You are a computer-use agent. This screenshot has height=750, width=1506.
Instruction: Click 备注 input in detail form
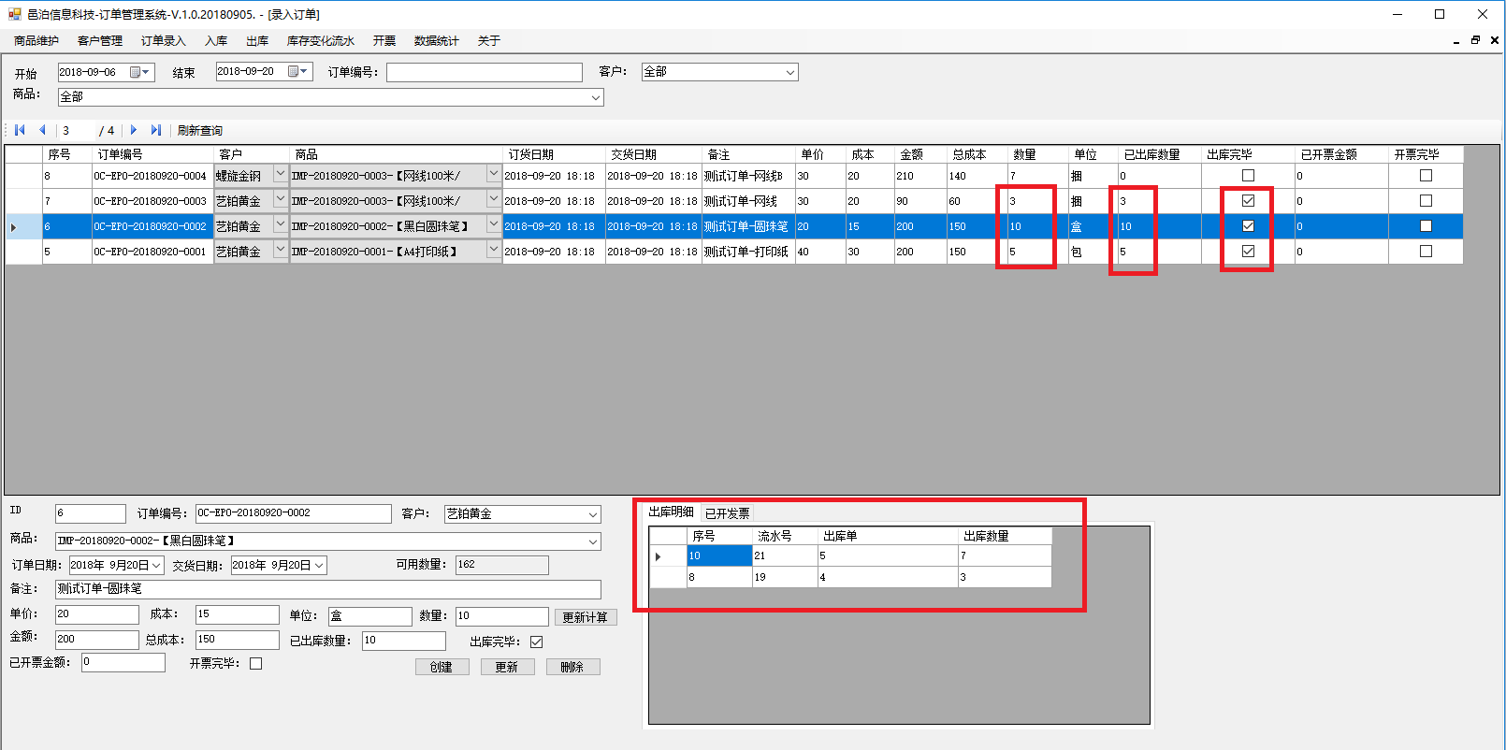328,589
